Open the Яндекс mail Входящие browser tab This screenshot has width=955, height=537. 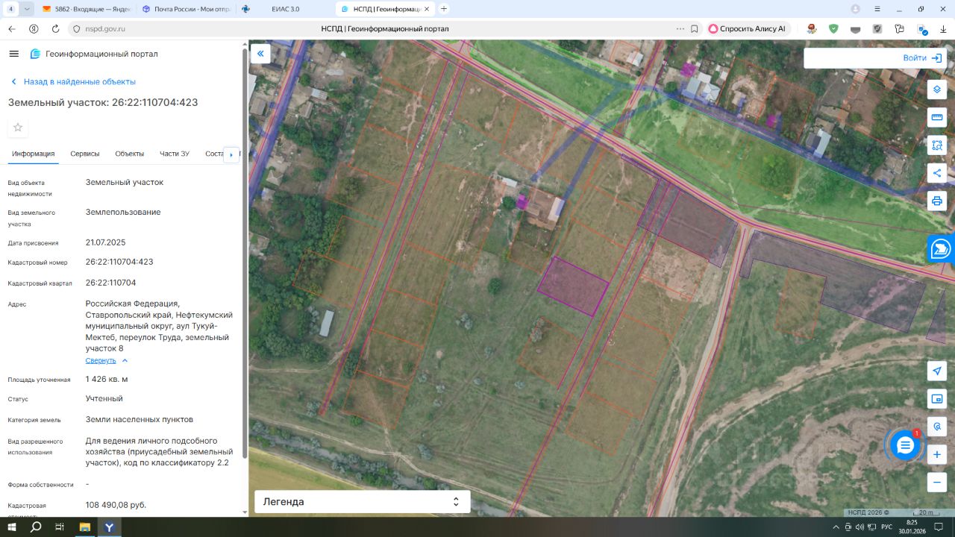tap(85, 9)
